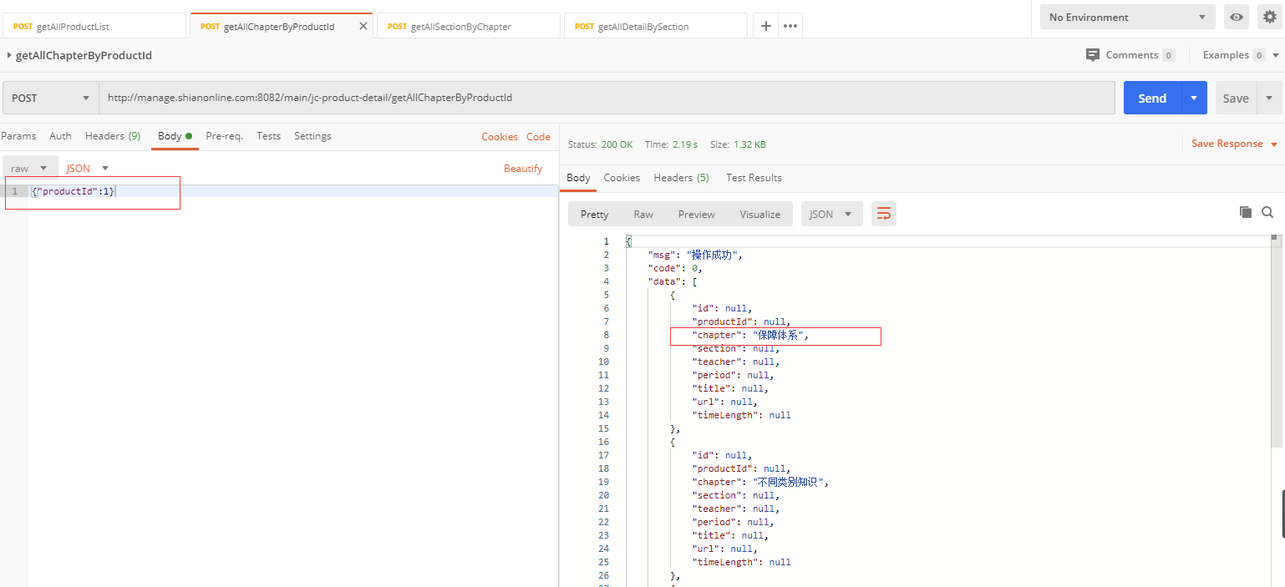Open the Examples dropdown
Screen dimensions: 1285x587
1241,55
